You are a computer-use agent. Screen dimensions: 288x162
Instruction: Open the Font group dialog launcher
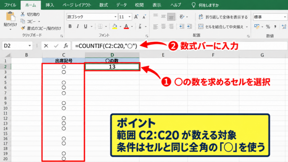click(x=147, y=36)
